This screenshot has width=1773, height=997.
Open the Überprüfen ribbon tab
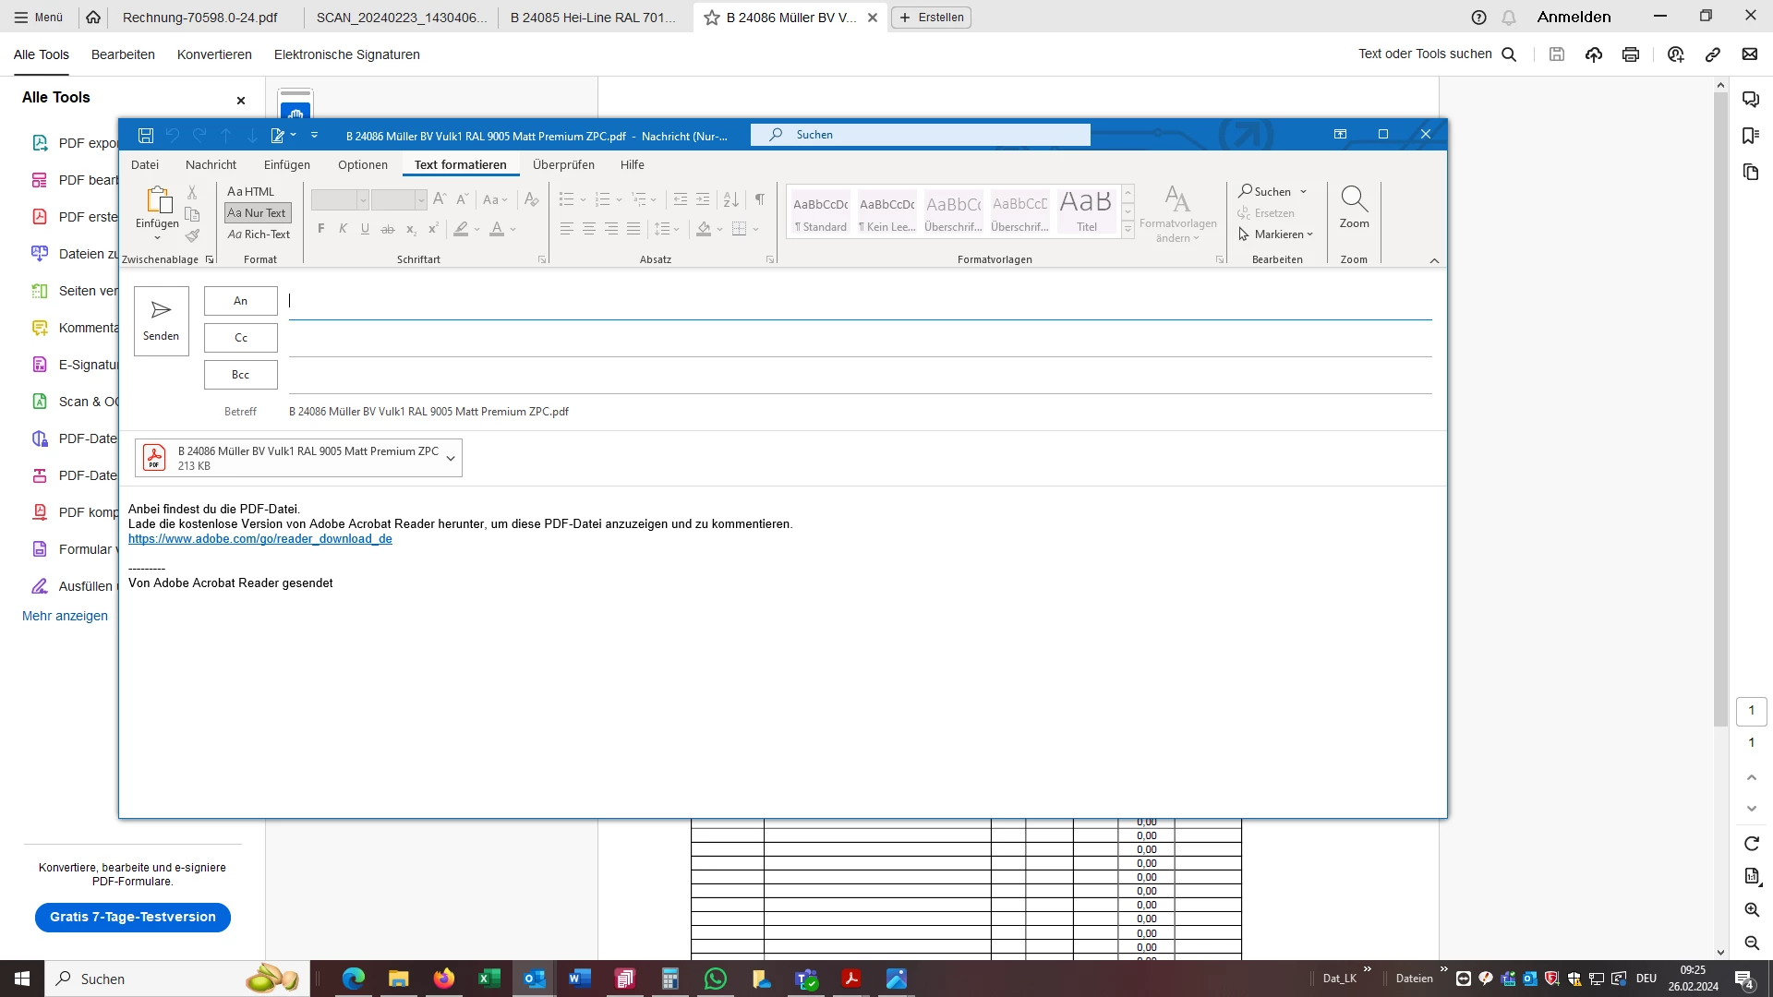click(563, 164)
